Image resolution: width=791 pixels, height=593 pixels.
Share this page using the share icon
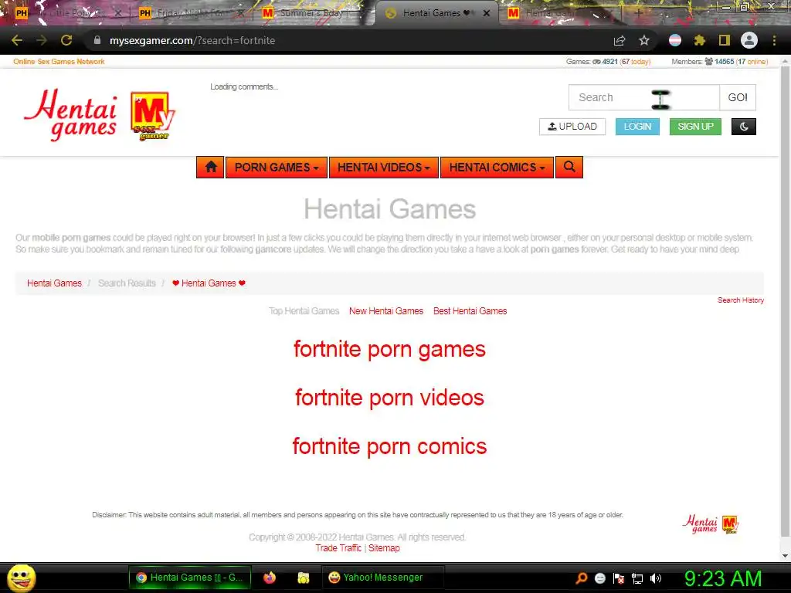(x=620, y=40)
